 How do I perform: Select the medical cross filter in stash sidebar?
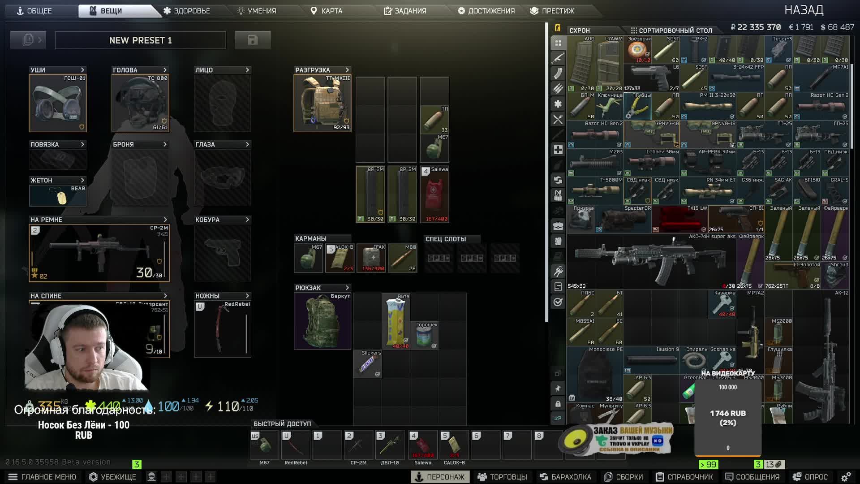pos(558,150)
